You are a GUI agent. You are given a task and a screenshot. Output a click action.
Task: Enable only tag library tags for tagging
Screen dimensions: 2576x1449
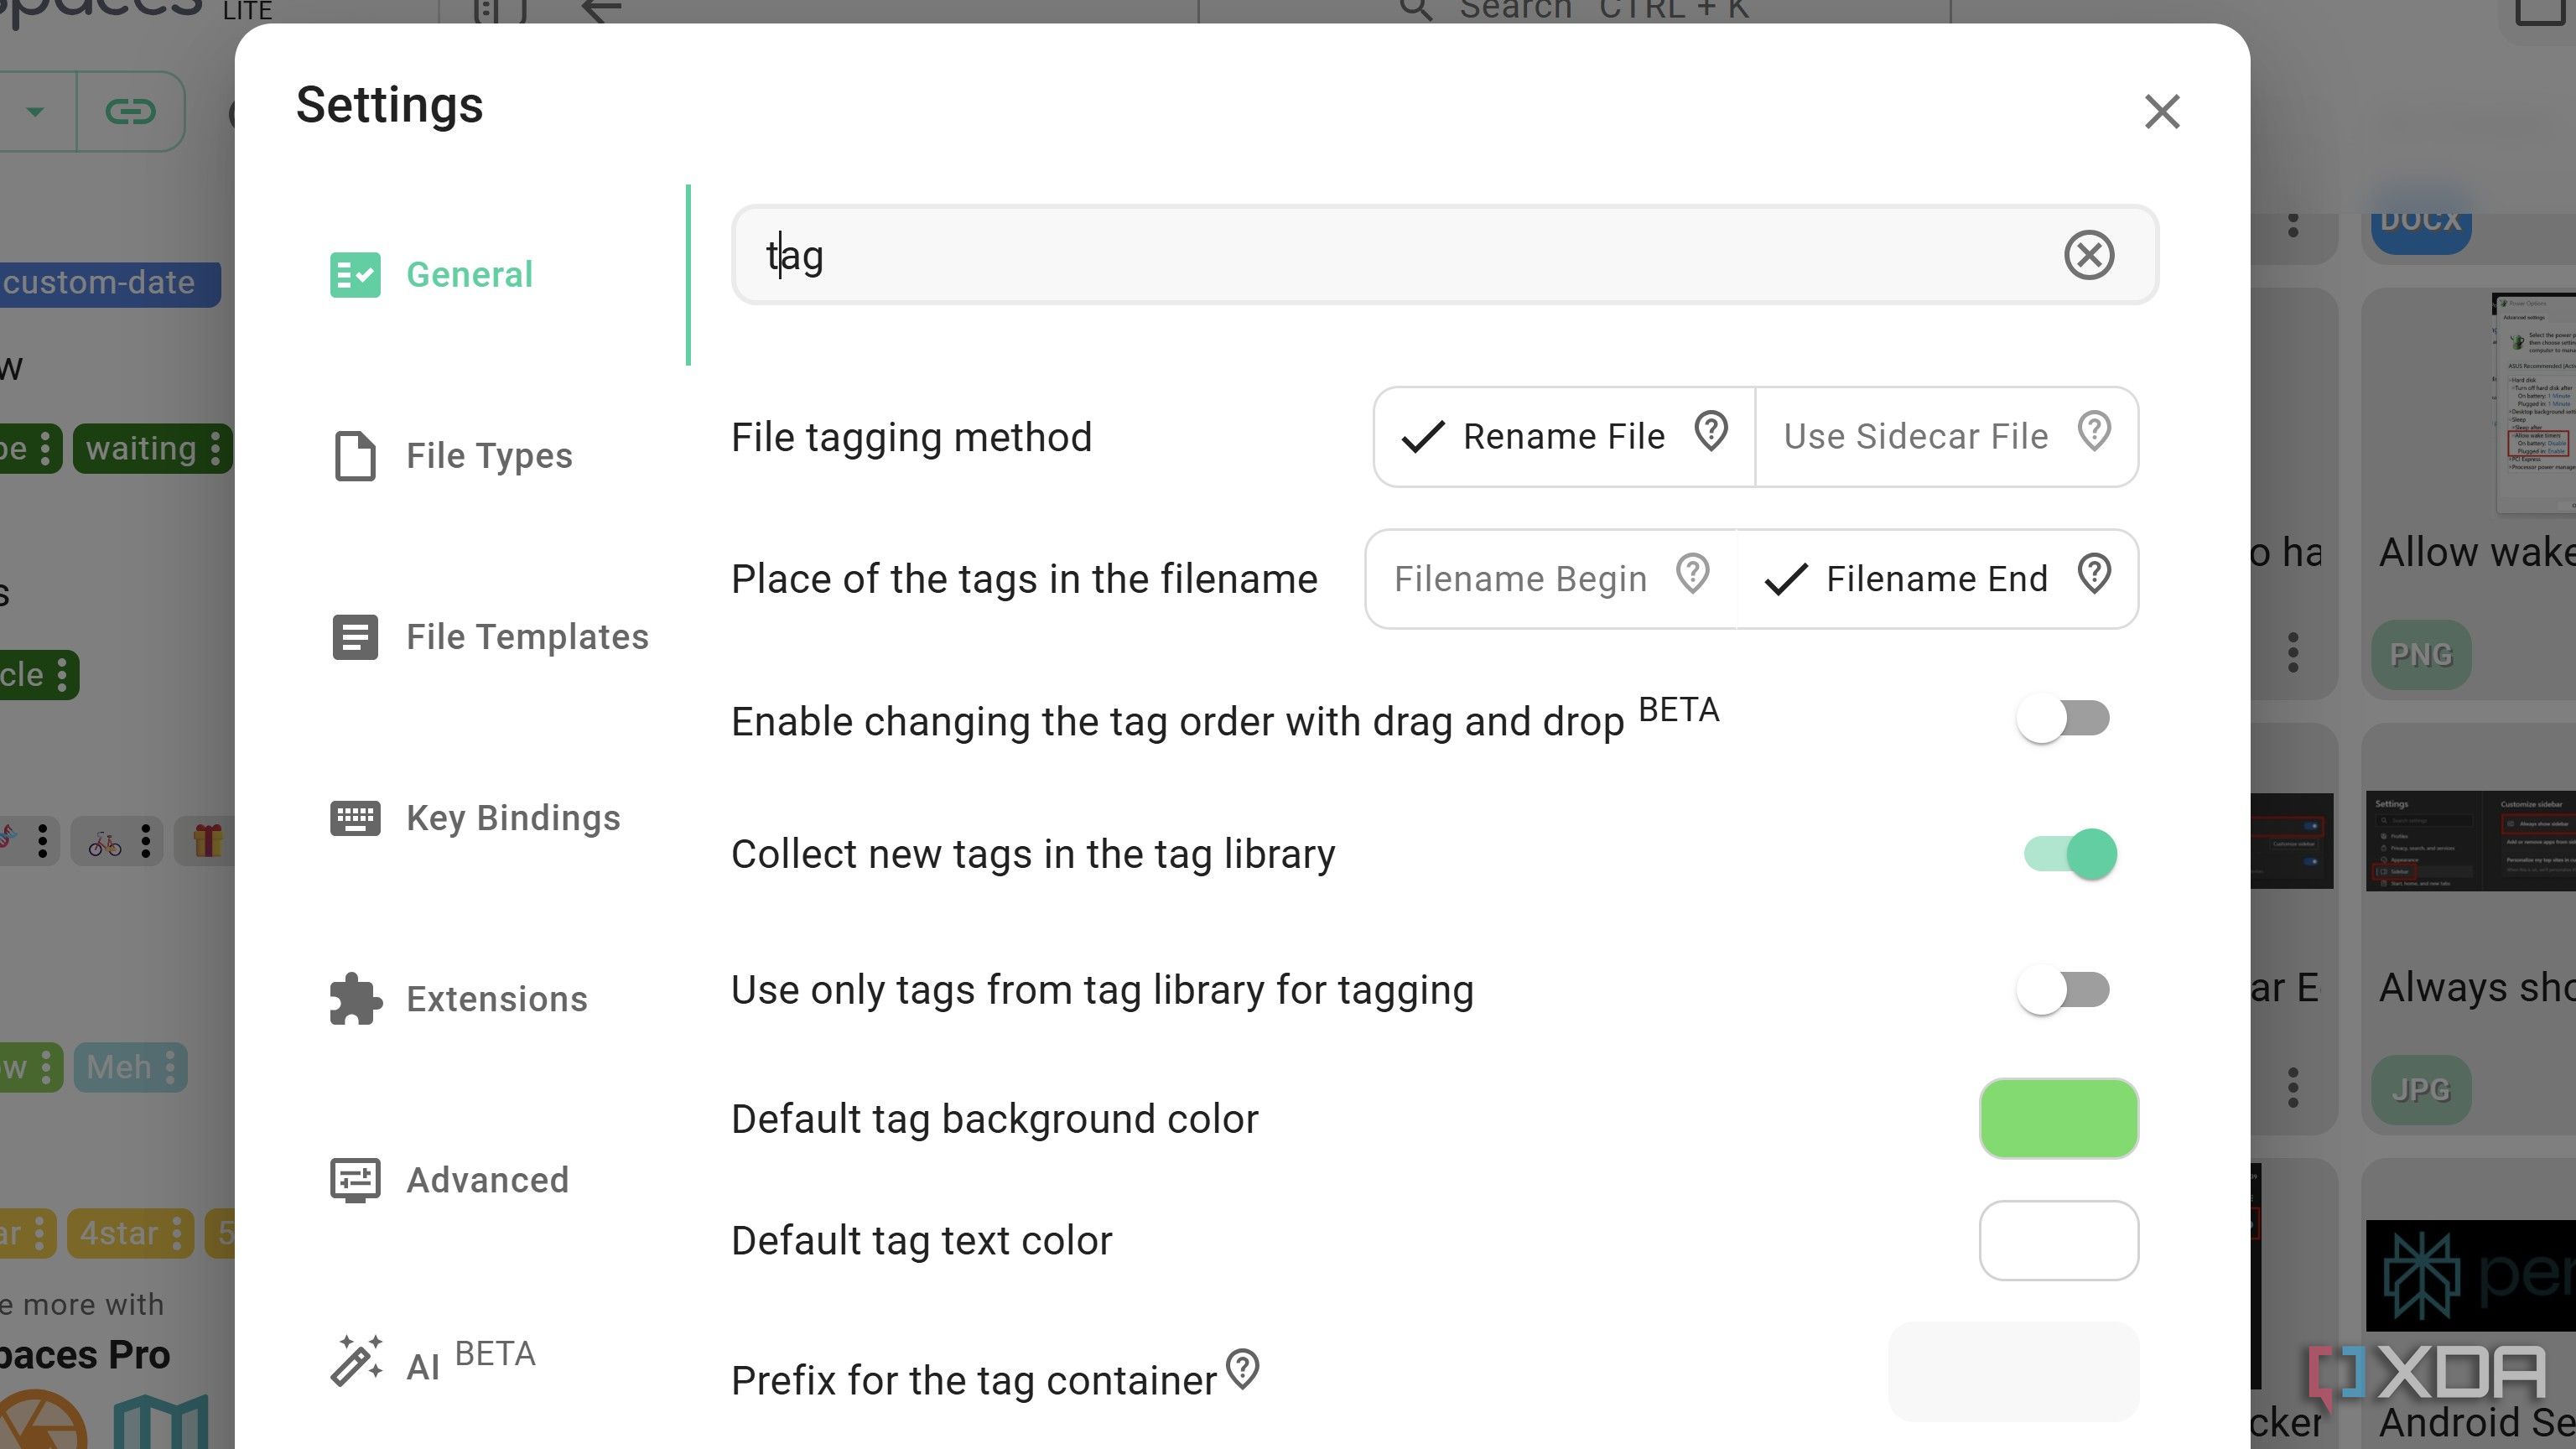tap(2064, 990)
